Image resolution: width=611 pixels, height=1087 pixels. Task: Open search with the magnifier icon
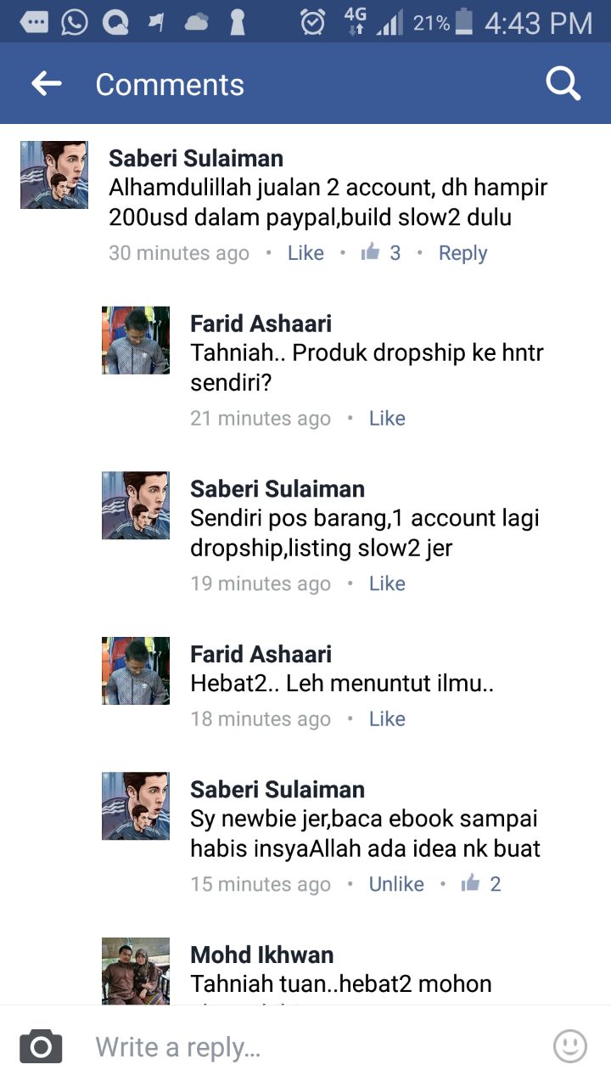click(562, 83)
